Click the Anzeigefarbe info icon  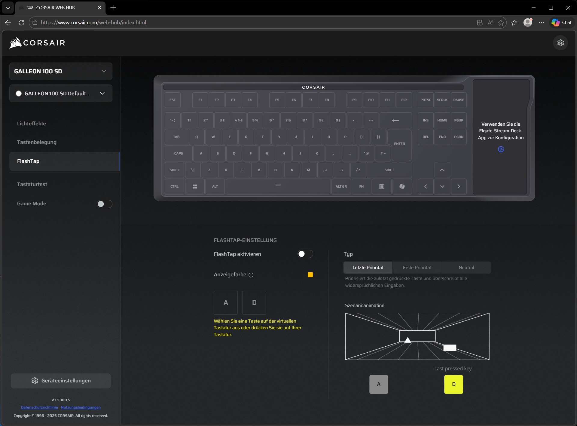coord(251,275)
